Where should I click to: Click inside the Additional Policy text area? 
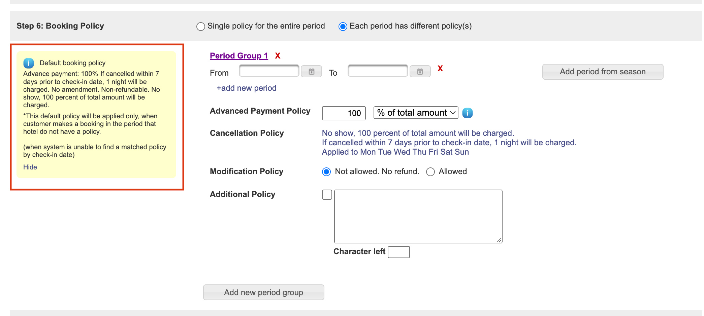click(418, 216)
